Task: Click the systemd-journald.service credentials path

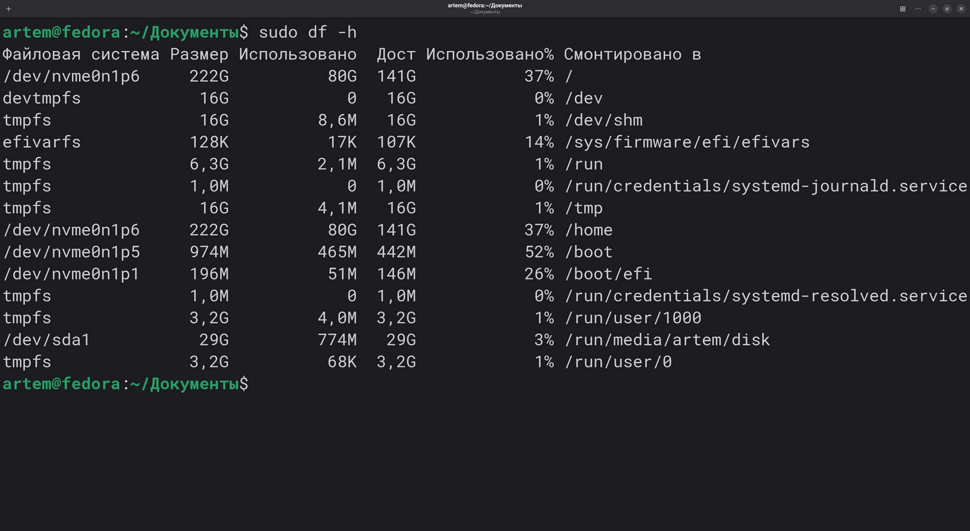Action: (766, 186)
